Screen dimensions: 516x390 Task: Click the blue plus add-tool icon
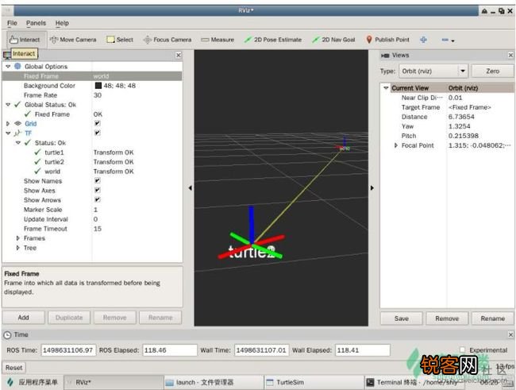click(x=423, y=40)
